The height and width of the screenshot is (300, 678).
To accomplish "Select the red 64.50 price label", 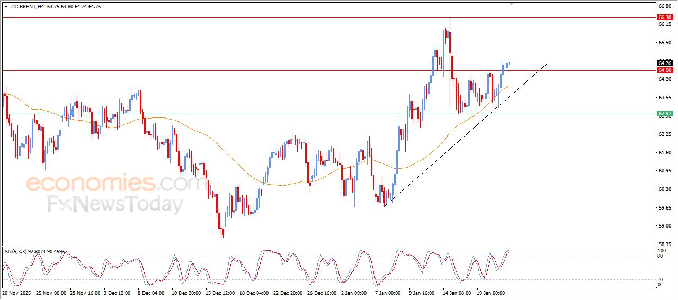I will tap(664, 70).
